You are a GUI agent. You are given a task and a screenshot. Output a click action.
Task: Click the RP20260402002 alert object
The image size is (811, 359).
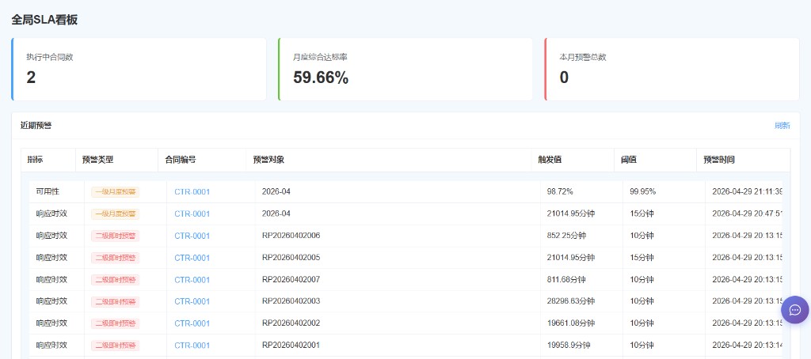(291, 323)
